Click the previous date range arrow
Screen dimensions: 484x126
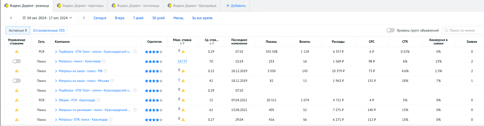click(x=11, y=18)
